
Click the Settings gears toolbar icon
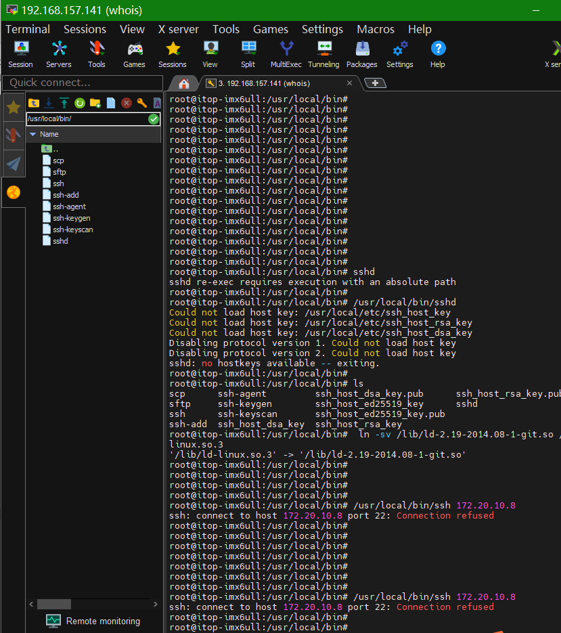(399, 55)
